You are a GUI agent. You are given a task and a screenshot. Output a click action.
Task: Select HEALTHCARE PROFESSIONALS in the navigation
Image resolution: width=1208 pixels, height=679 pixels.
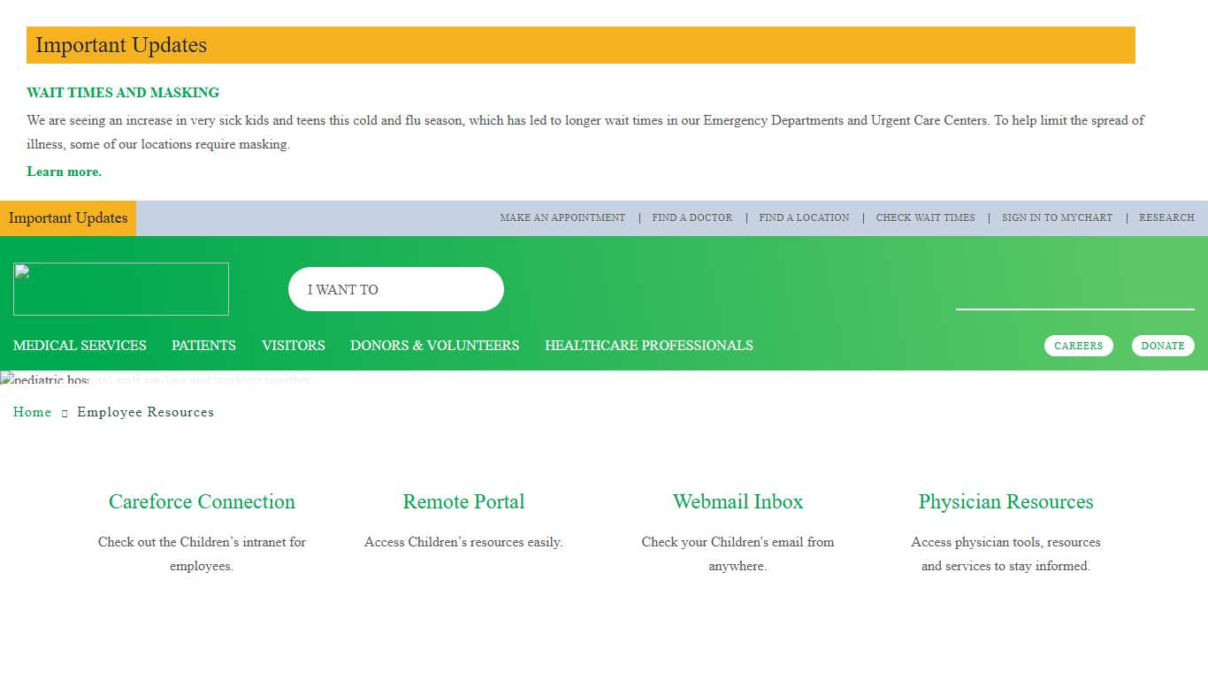pyautogui.click(x=649, y=346)
